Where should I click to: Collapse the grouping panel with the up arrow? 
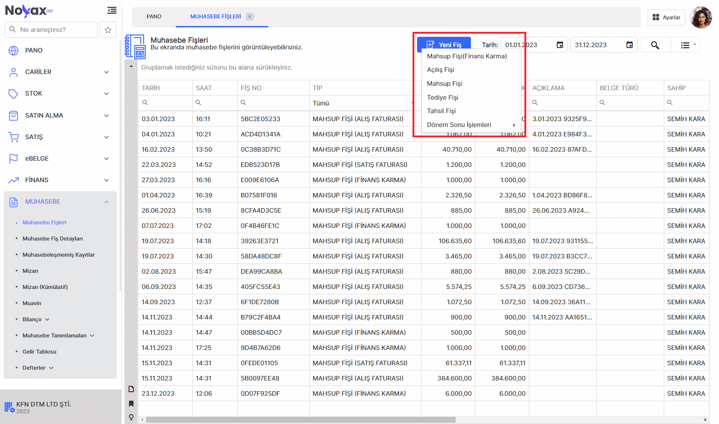point(131,66)
